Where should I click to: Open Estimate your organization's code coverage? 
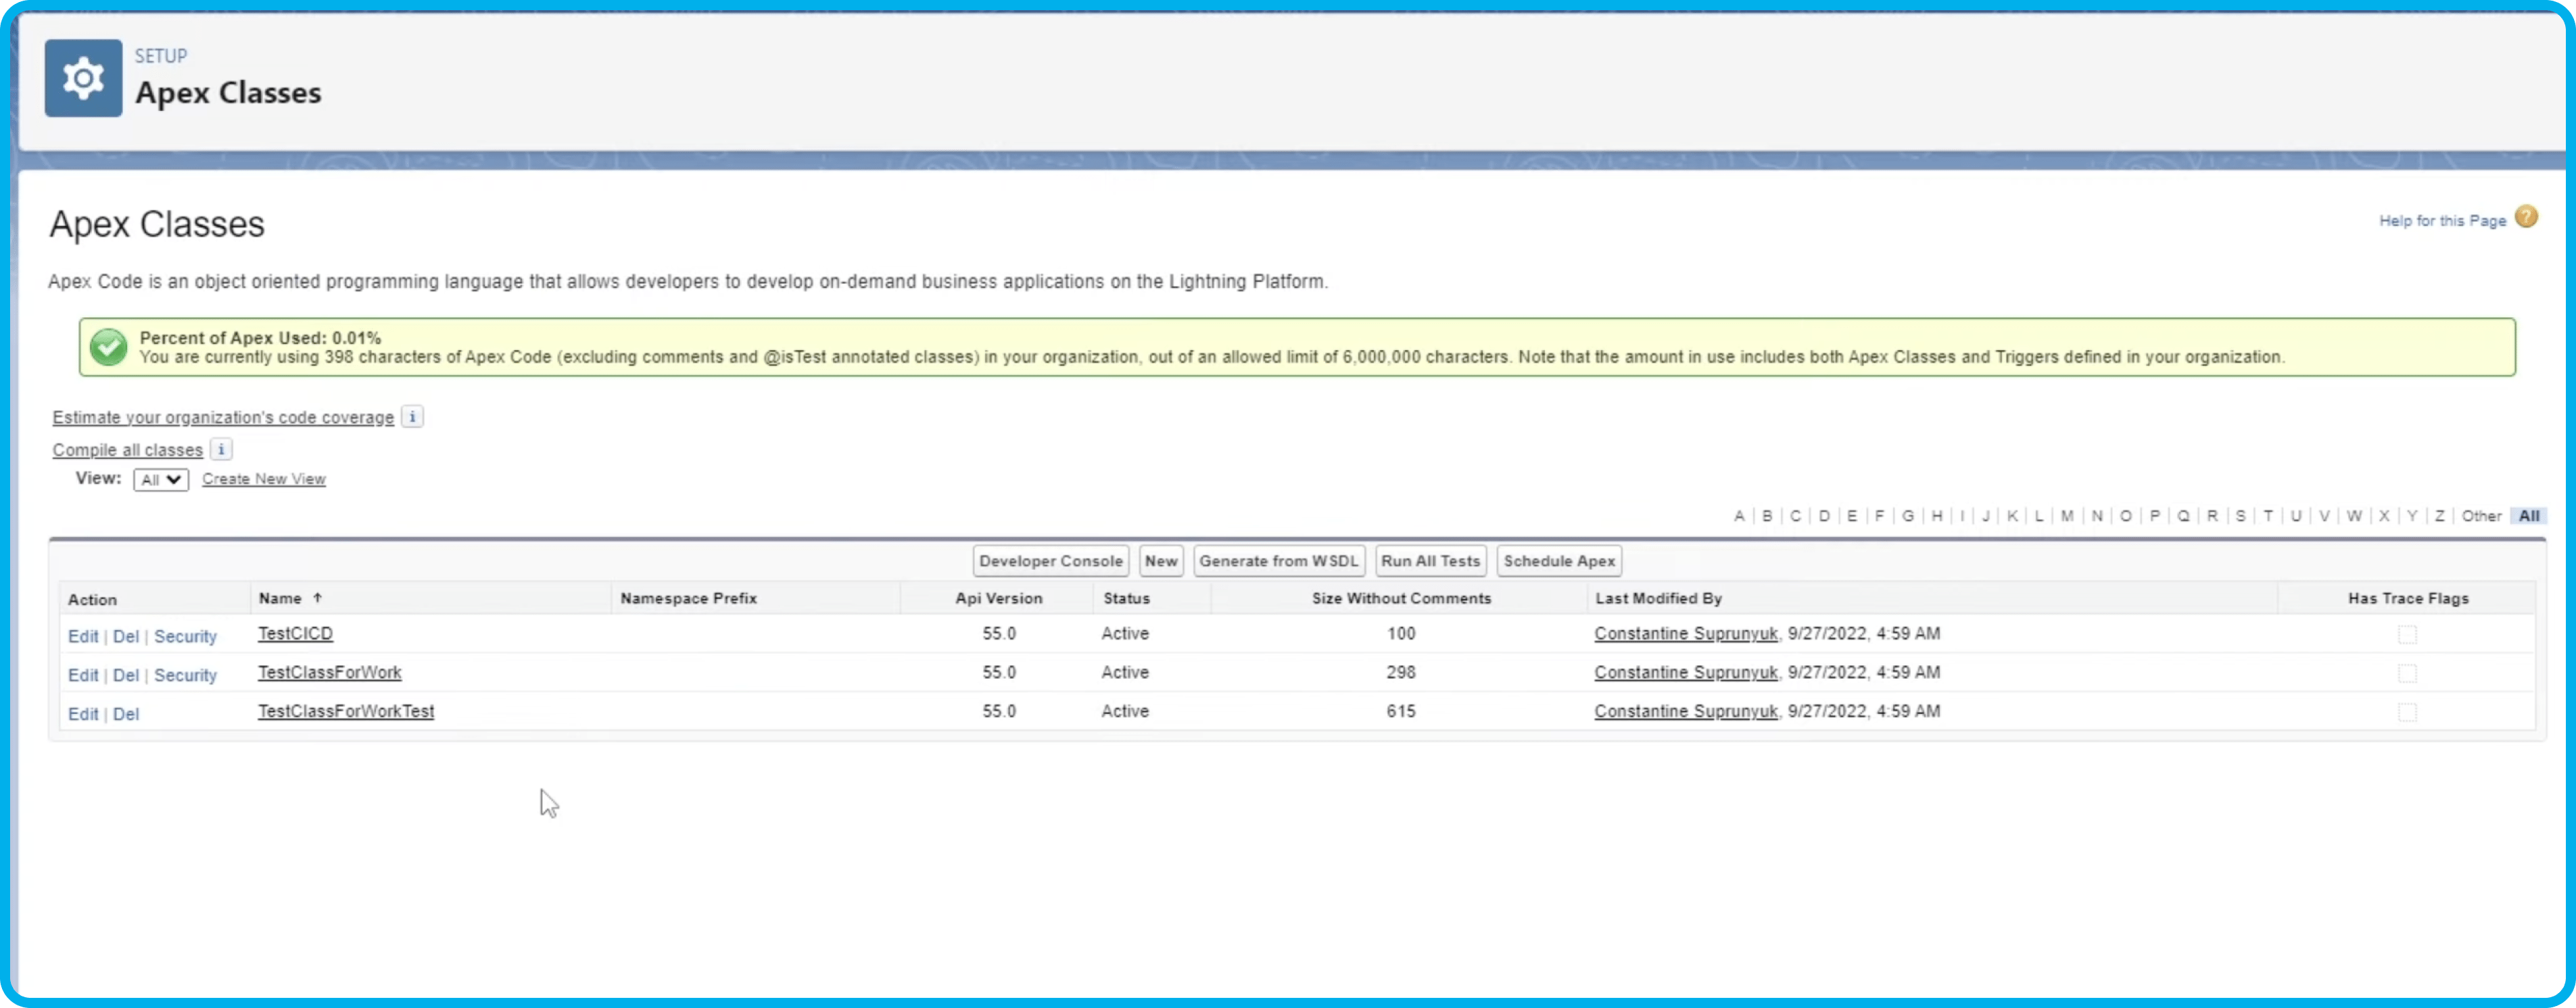pos(223,417)
